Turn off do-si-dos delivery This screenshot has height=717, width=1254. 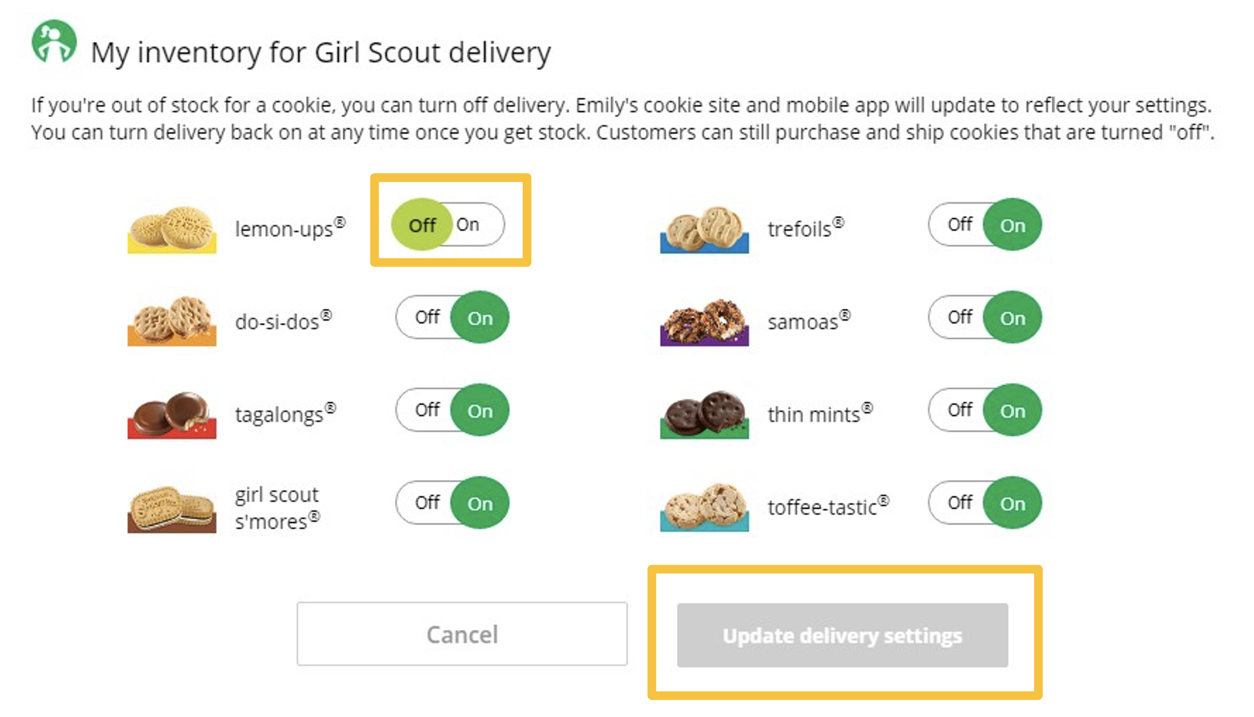click(x=426, y=317)
